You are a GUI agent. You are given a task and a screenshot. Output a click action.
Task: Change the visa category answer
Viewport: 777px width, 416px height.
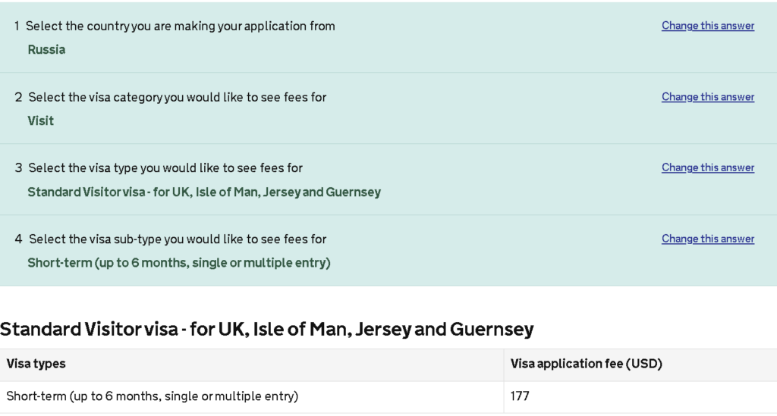click(x=707, y=97)
